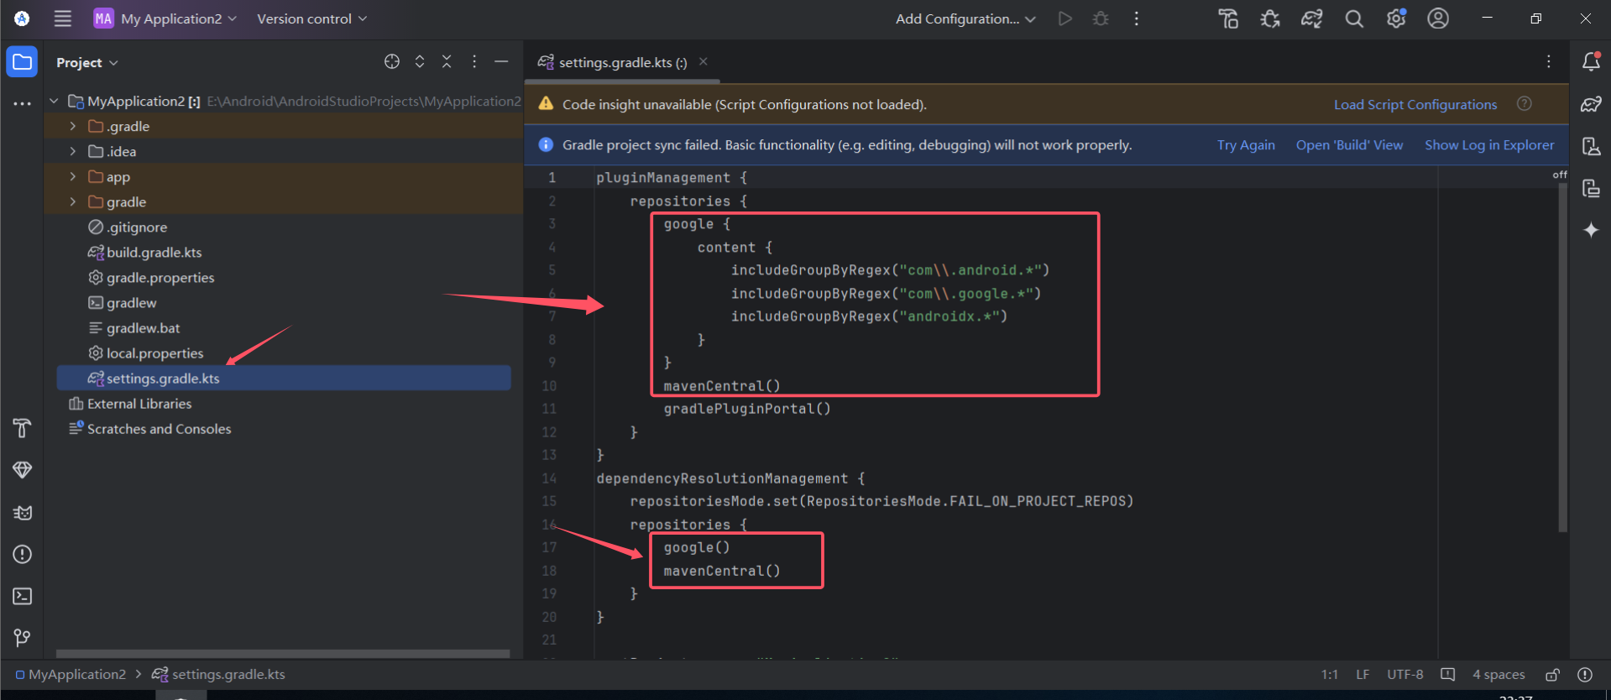Toggle the Project tool window folder button
Image resolution: width=1611 pixels, height=700 pixels.
(x=23, y=62)
